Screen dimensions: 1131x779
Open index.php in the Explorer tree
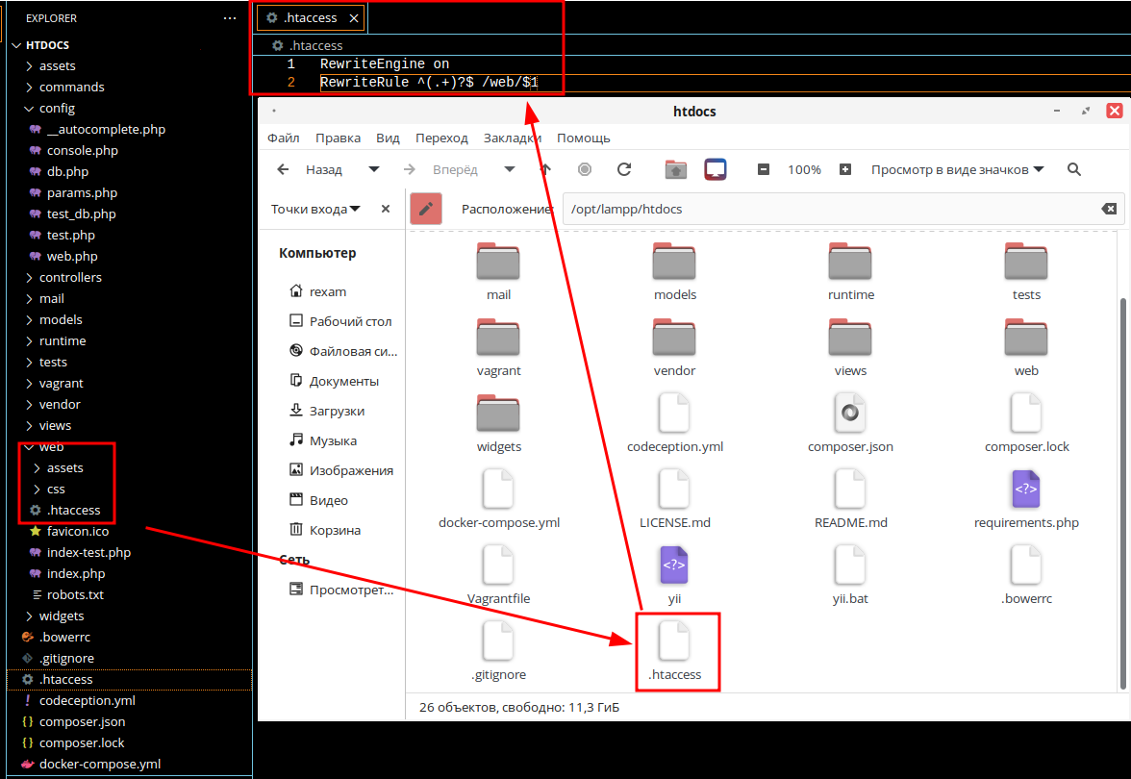(x=76, y=573)
